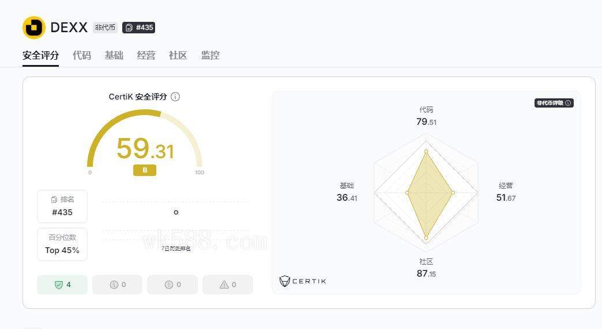The height and width of the screenshot is (329, 602).
Task: Open the 基础 tab
Action: click(114, 55)
